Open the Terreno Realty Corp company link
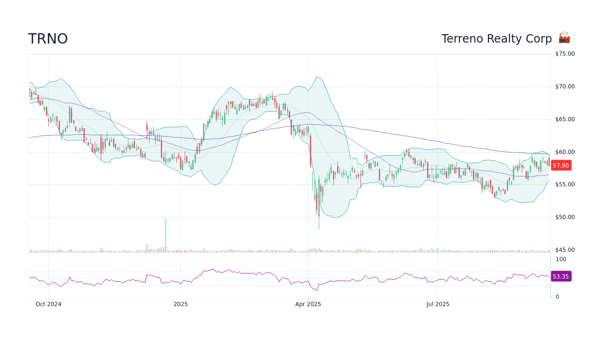600x337 pixels. [496, 38]
